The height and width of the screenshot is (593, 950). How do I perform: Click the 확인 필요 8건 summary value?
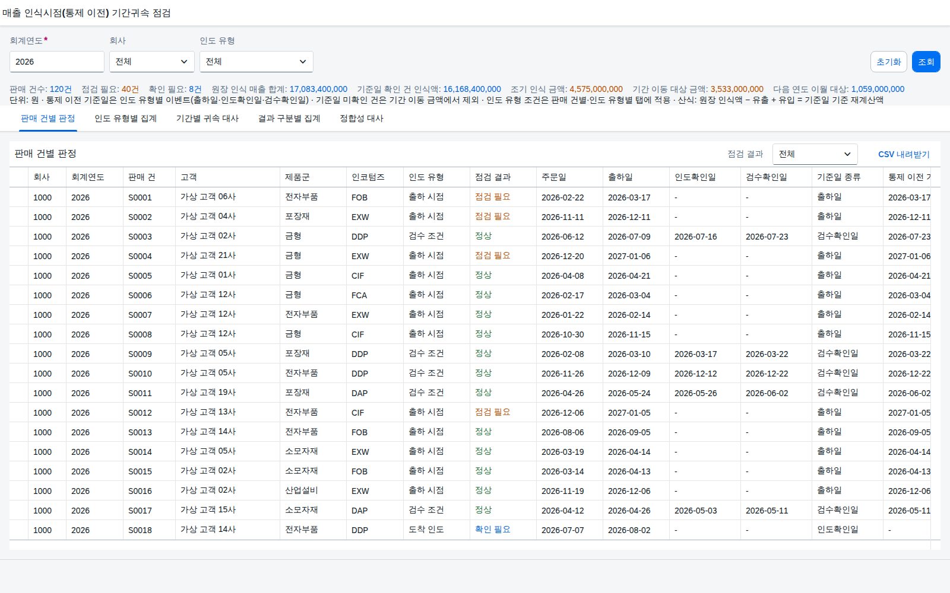(x=195, y=89)
